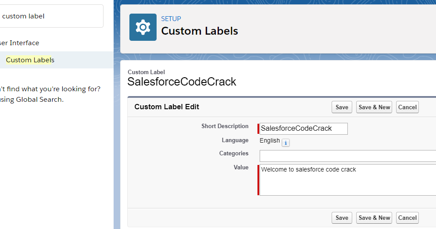Click the bottom Save button
Screen dimensions: 436x229
point(342,218)
